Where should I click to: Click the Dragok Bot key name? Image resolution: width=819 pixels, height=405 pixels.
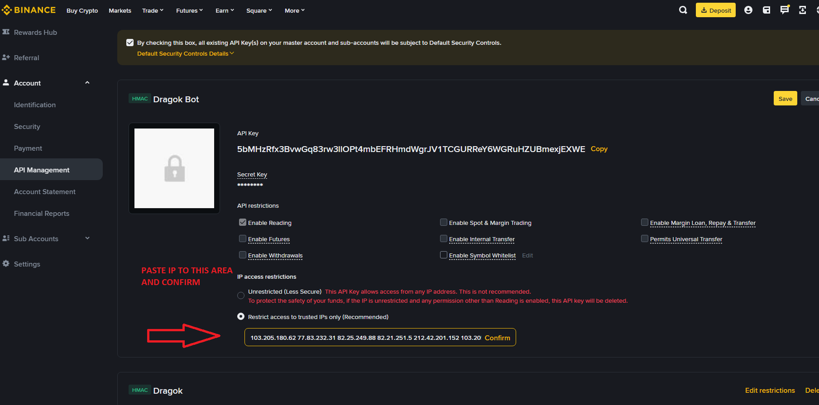(x=176, y=99)
